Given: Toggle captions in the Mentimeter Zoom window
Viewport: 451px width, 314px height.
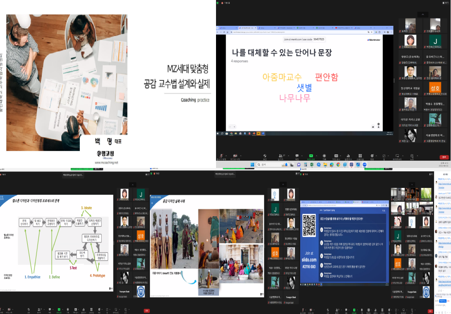Looking at the screenshot, I should [336, 156].
